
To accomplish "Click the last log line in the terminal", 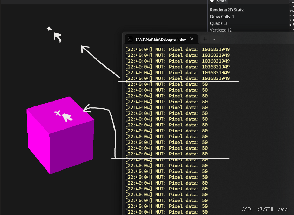I will pyautogui.click(x=166, y=212).
